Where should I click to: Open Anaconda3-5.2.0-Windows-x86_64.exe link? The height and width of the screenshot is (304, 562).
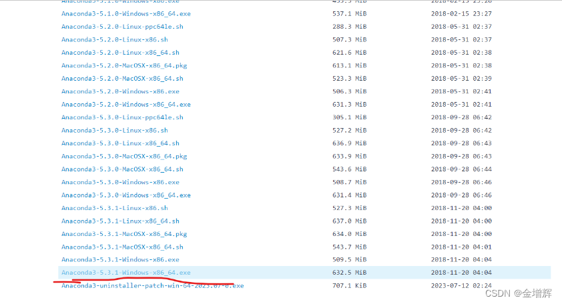pyautogui.click(x=125, y=104)
